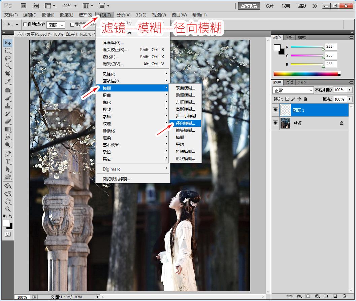Image resolution: width=356 pixels, height=301 pixels.
Task: Enable Show Transform Controls checkbox
Action: [72, 25]
